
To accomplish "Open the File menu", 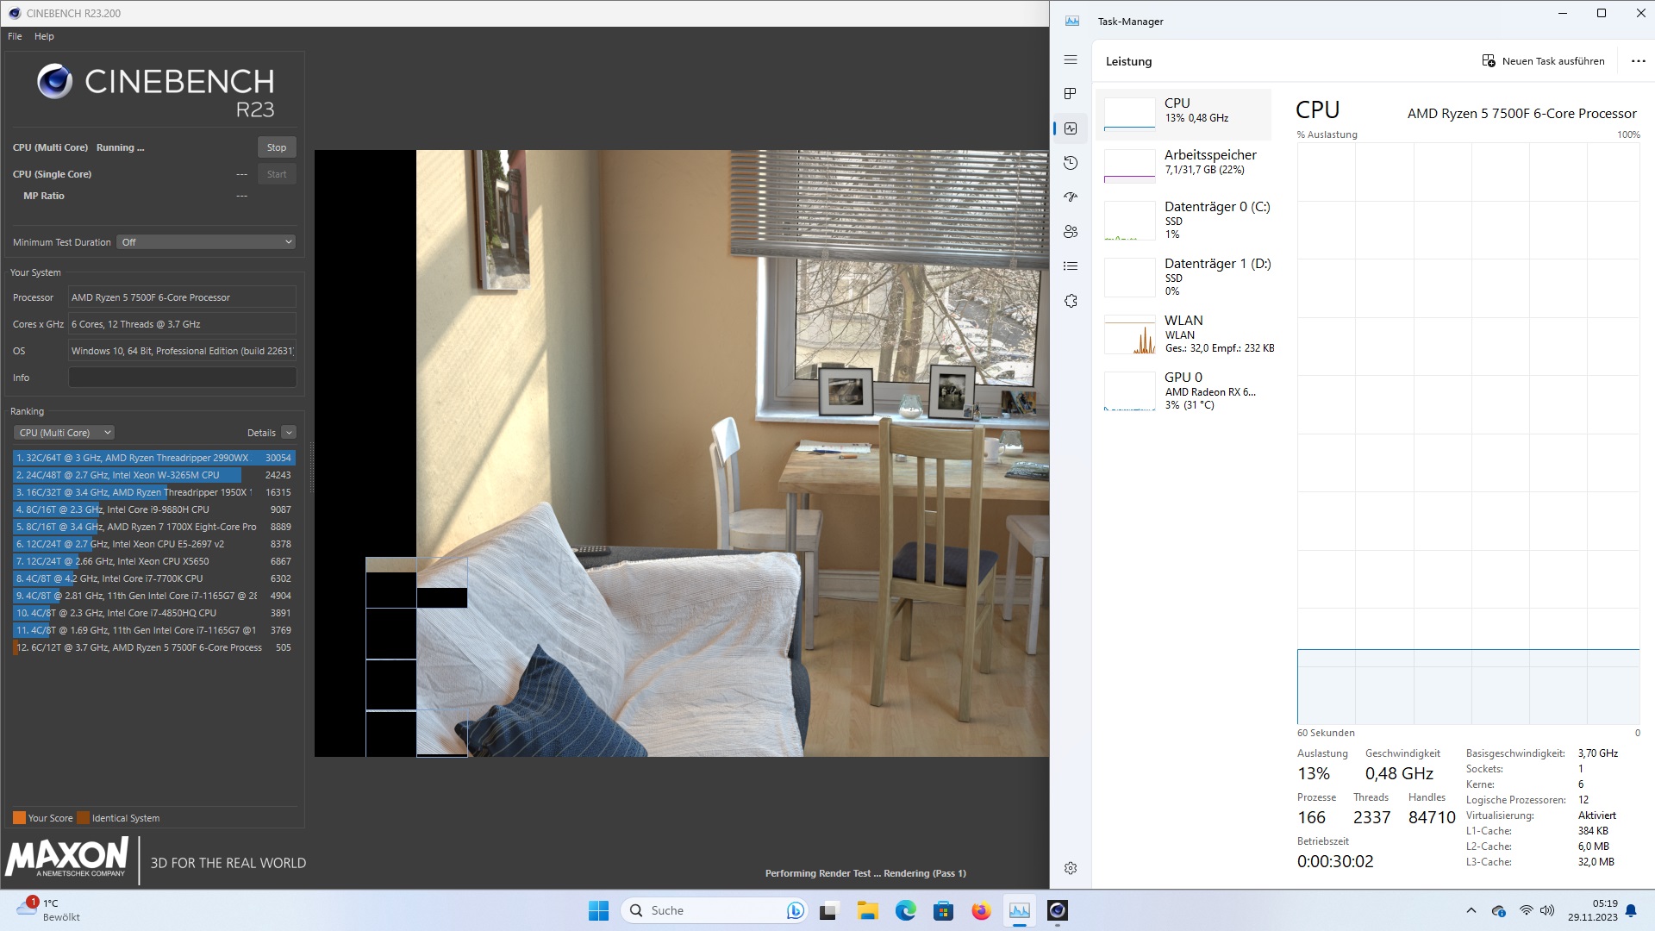I will 15,36.
